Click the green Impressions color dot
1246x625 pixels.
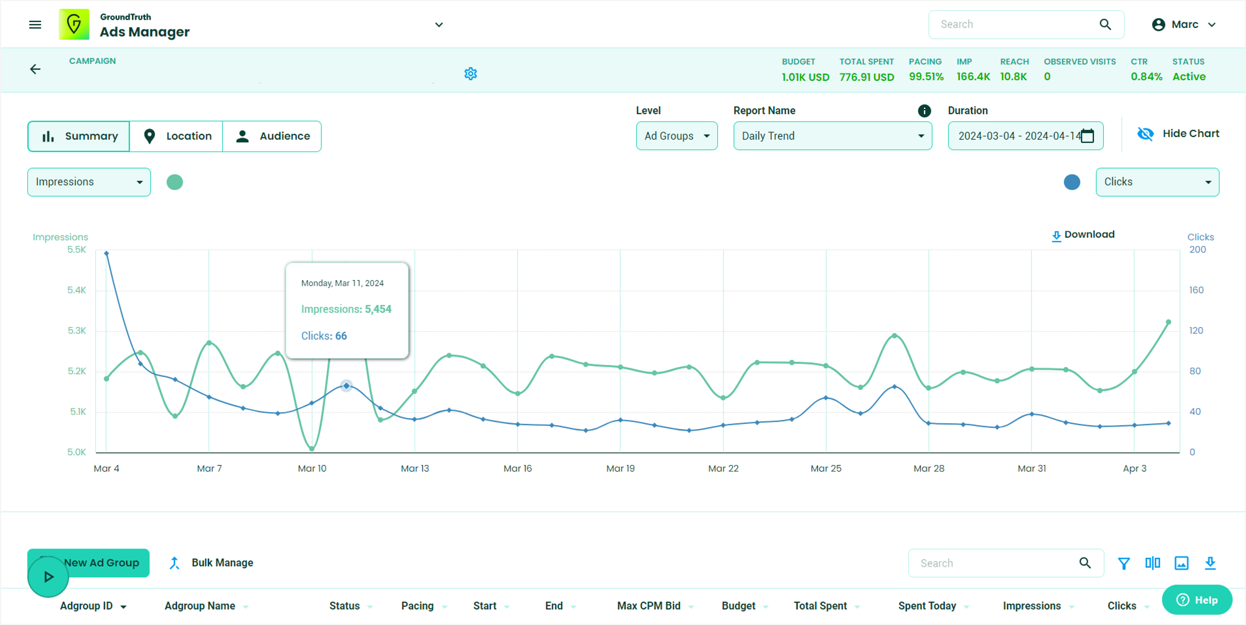pos(175,182)
